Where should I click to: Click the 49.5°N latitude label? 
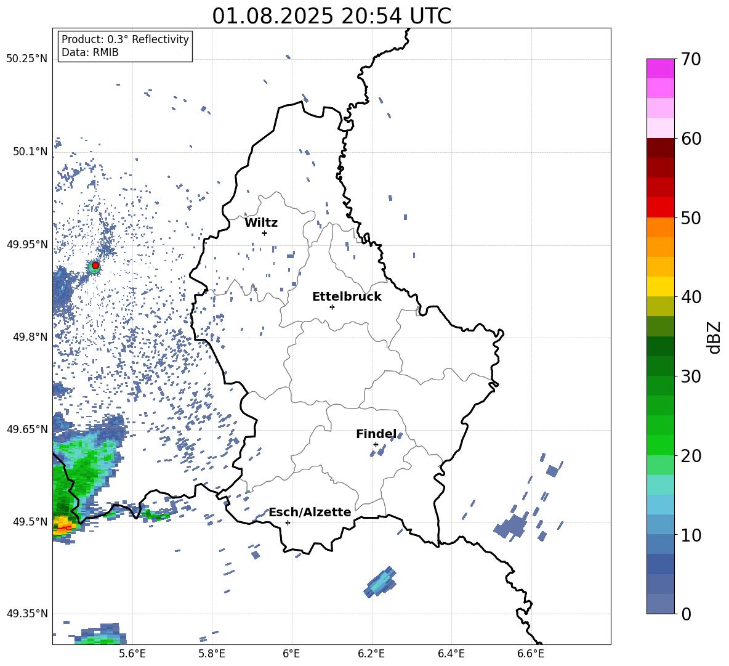coord(30,522)
